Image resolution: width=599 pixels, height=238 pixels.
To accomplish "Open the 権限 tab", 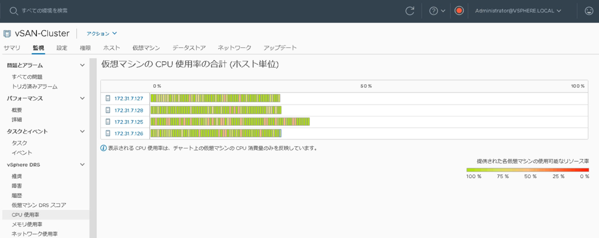I will 85,48.
